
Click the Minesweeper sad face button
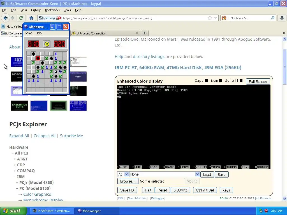47,44
